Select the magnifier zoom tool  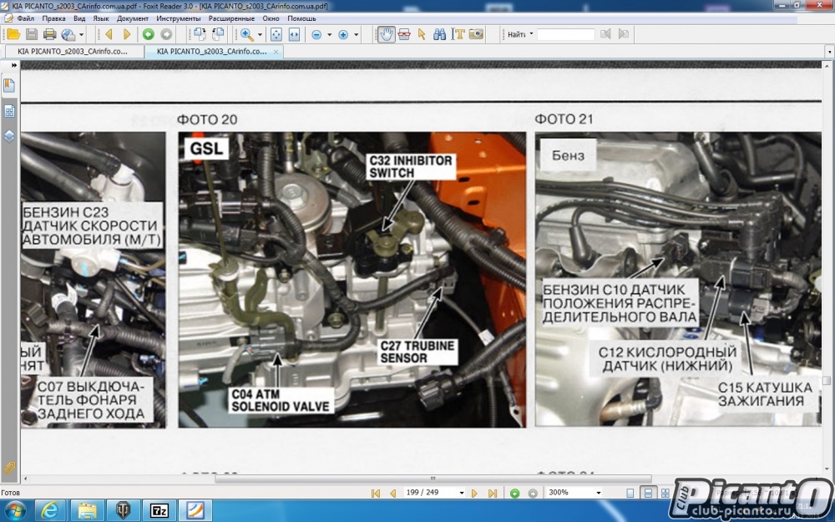(246, 34)
